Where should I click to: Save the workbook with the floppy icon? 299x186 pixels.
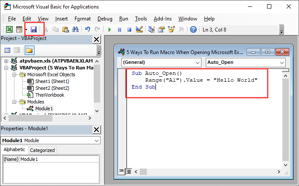coord(34,29)
